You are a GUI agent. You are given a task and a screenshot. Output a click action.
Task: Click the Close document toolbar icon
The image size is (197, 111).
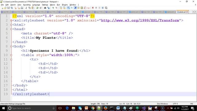[15, 8]
